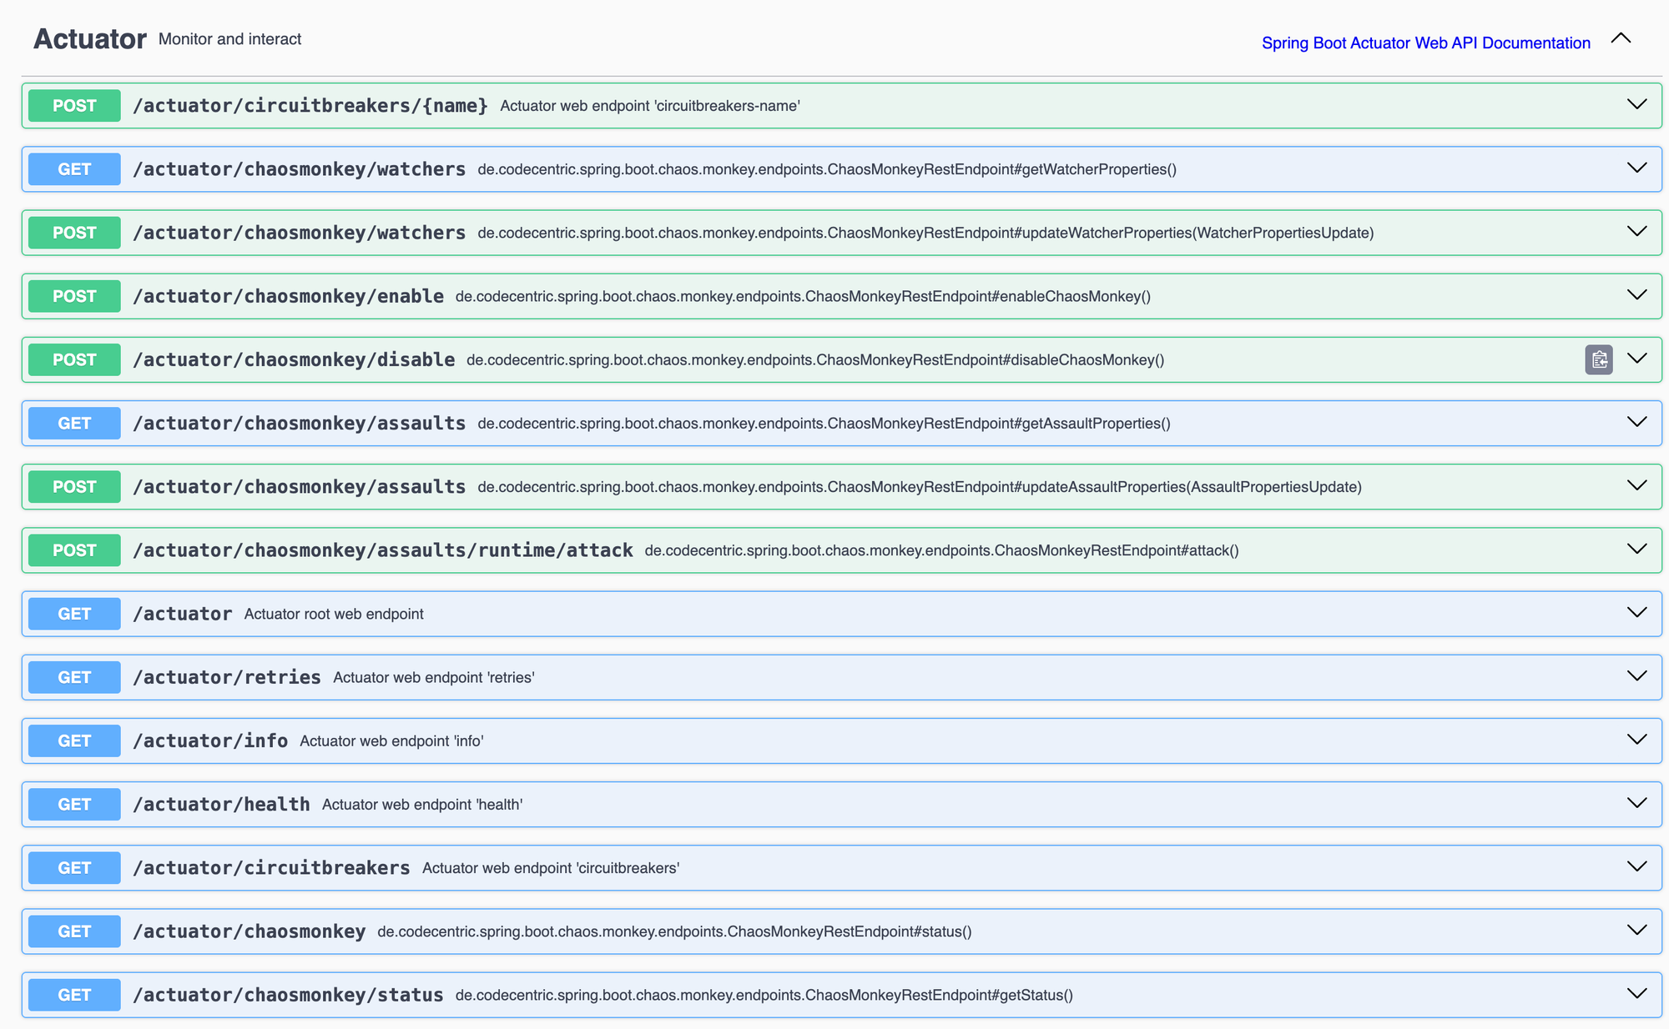The height and width of the screenshot is (1029, 1669).
Task: Expand the /actuator/health endpoint chevron
Action: point(1636,803)
